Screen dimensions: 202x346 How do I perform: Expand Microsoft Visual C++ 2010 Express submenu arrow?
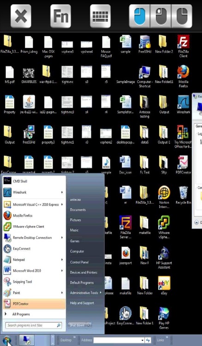pos(62,204)
